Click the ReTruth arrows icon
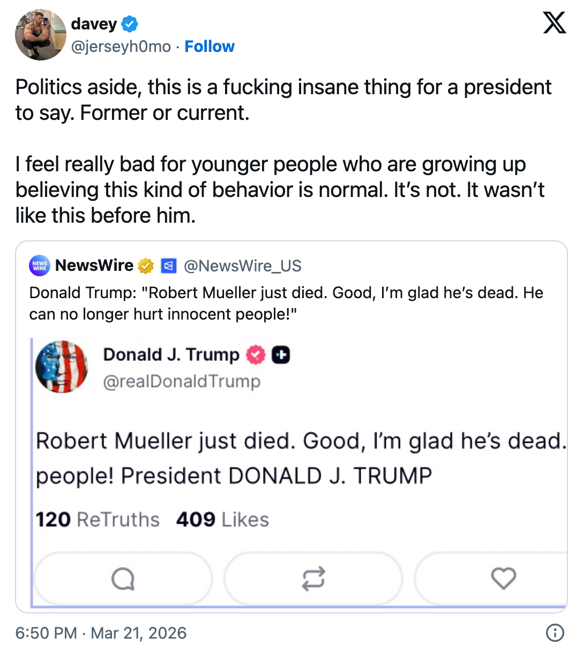Screen dimensions: 583x652 (313, 579)
